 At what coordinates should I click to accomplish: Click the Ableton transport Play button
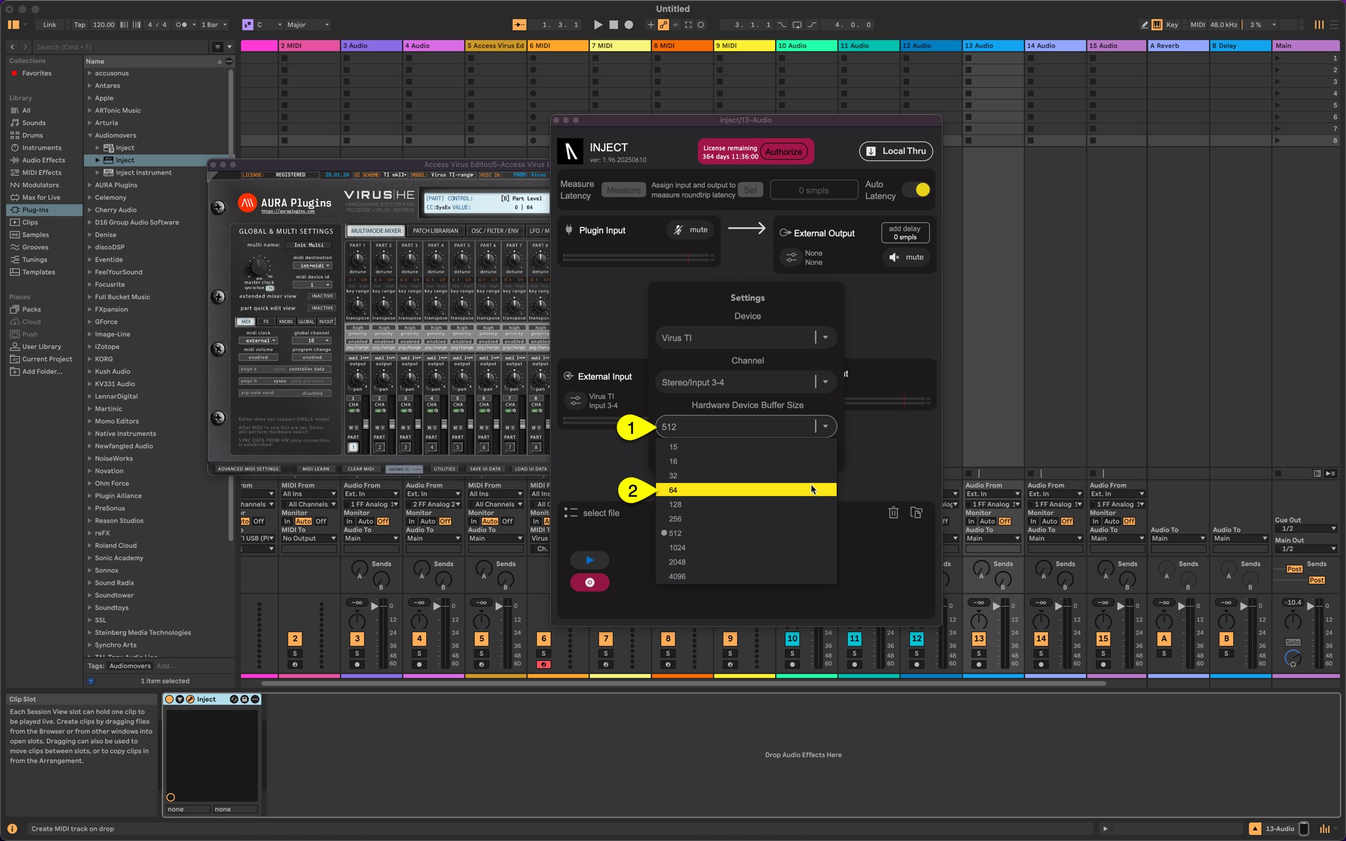click(x=598, y=25)
